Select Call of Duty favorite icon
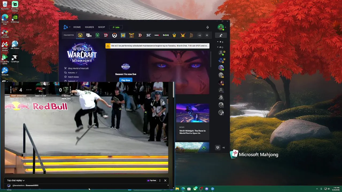This screenshot has height=192, width=342. 89,35
